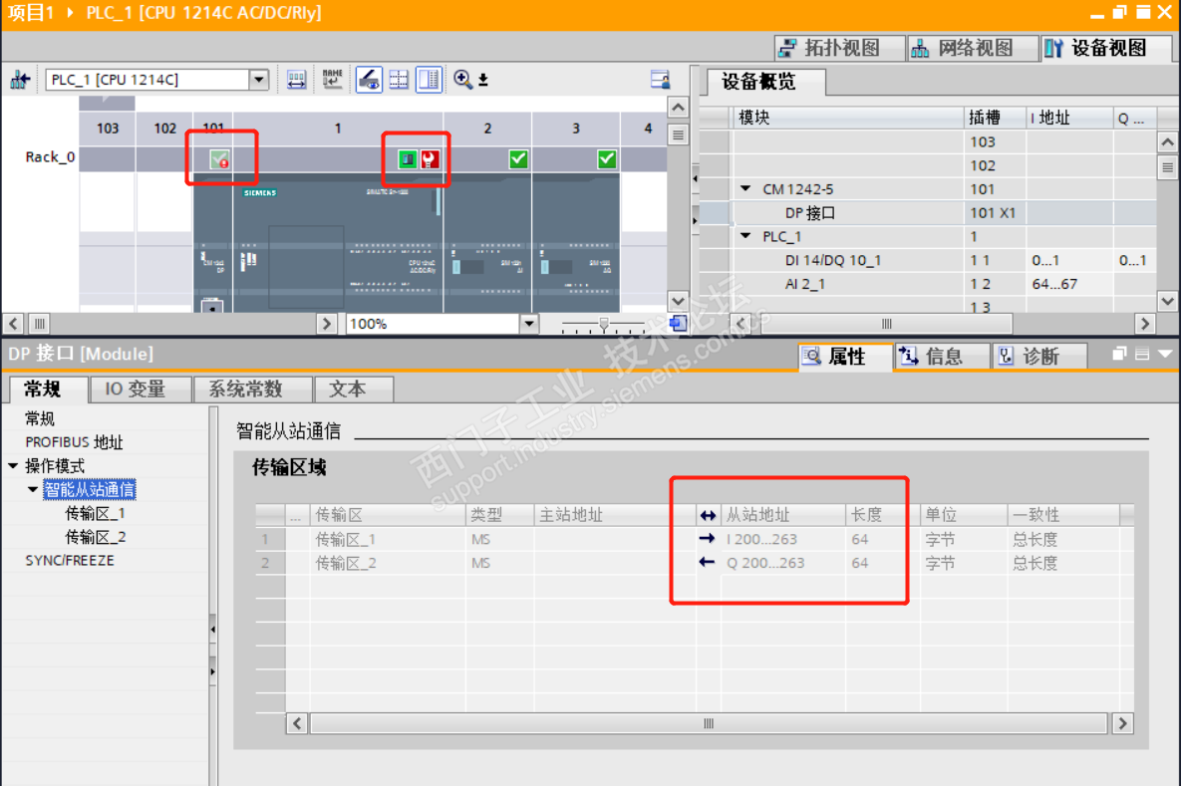Click the device view scroll-down arrow

coord(678,301)
